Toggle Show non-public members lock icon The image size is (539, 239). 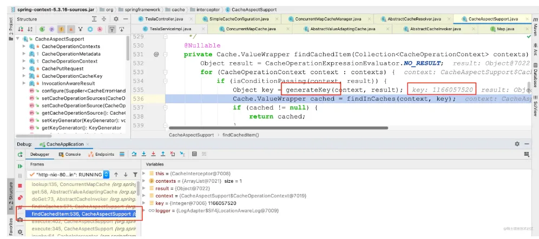tap(71, 30)
